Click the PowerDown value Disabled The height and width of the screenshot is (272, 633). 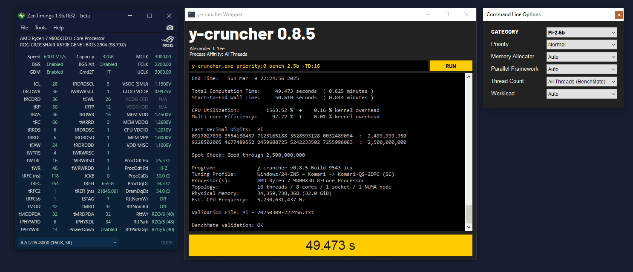tap(108, 229)
